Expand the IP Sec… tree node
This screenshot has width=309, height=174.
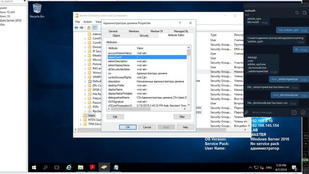point(85,52)
